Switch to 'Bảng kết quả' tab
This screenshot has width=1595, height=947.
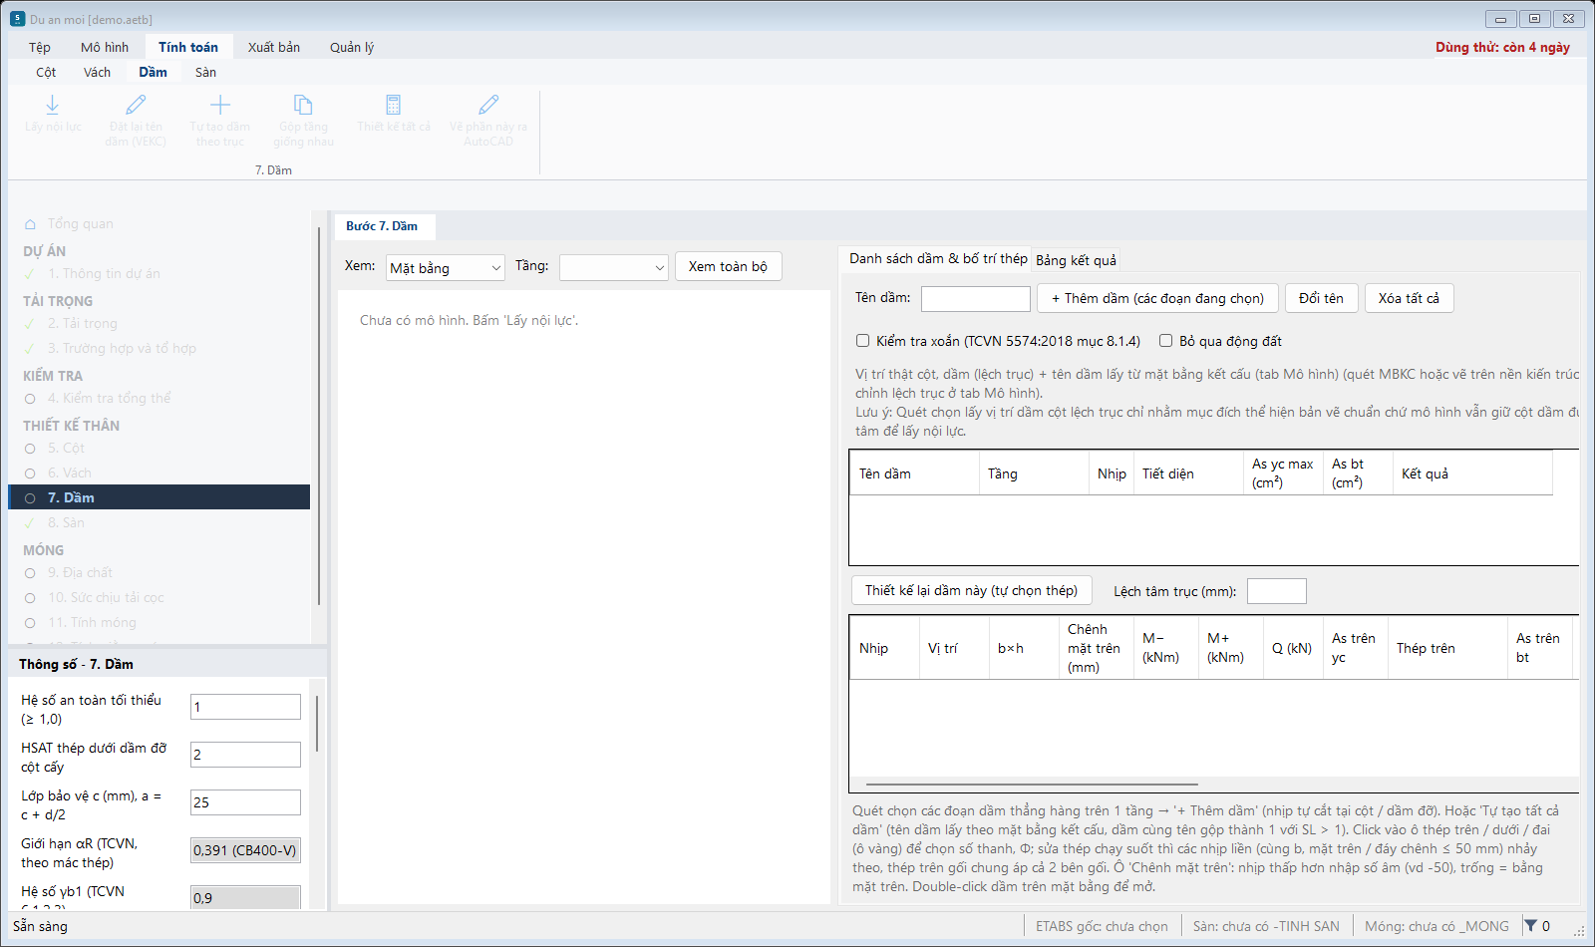point(1076,260)
